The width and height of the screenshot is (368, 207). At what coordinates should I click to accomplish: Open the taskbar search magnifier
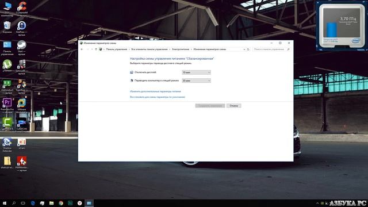14,203
